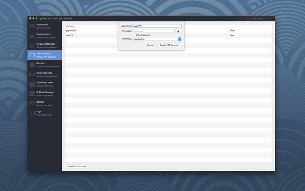The width and height of the screenshot is (305, 191).
Task: Confirm with dialog's Create FTP Account button
Action: coord(169,45)
